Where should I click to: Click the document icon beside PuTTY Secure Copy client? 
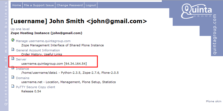coord(13,87)
